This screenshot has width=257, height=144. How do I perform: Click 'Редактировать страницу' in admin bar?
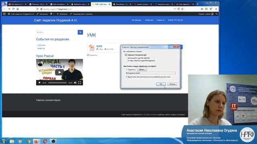pos(81,14)
